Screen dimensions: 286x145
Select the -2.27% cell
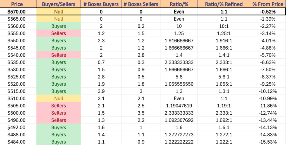(x=268, y=26)
